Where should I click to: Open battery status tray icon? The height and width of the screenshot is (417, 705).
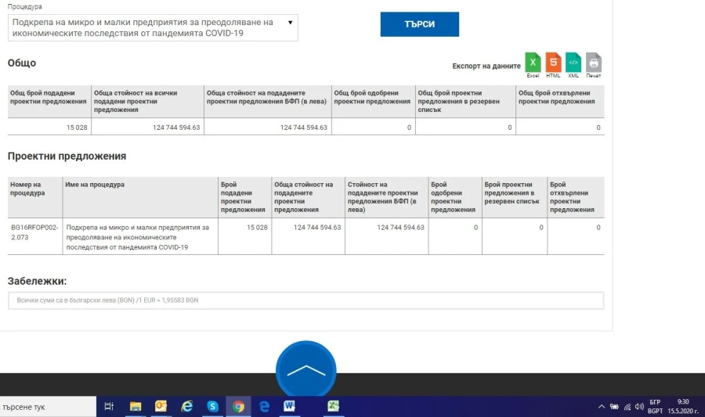pos(614,407)
